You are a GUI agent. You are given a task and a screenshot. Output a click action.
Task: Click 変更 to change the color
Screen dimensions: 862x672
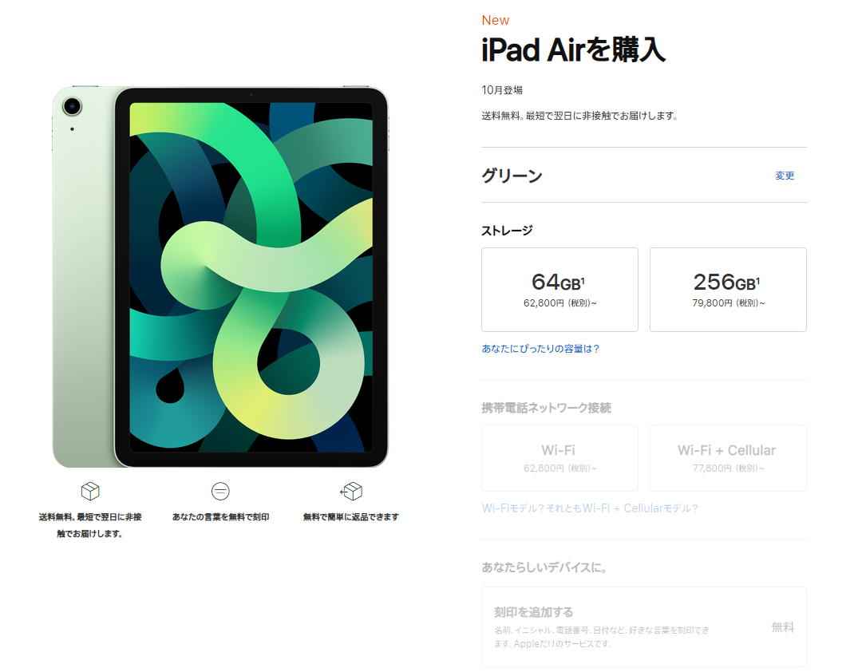pyautogui.click(x=785, y=176)
